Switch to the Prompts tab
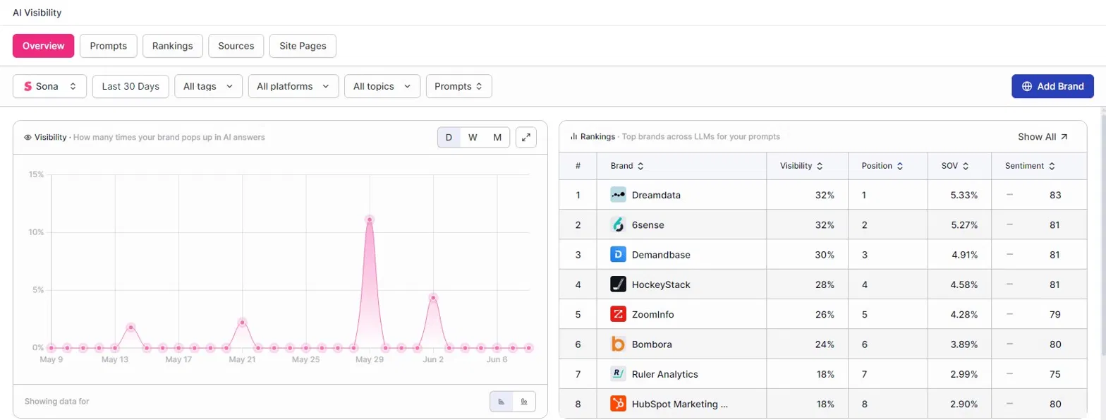 click(109, 46)
